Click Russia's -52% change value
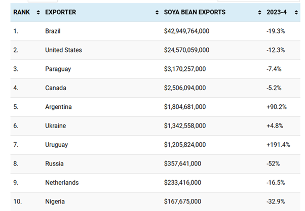This screenshot has width=305, height=211. (273, 164)
